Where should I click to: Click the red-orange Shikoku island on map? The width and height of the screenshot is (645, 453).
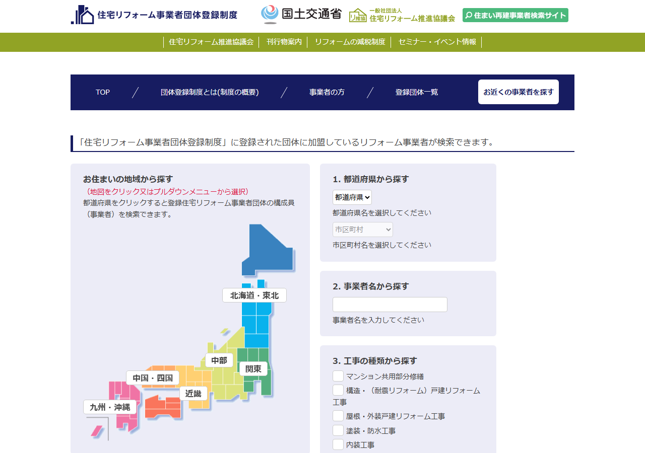pos(163,408)
